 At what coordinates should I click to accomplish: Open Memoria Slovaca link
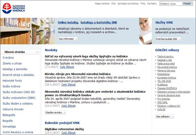[x=166, y=71]
